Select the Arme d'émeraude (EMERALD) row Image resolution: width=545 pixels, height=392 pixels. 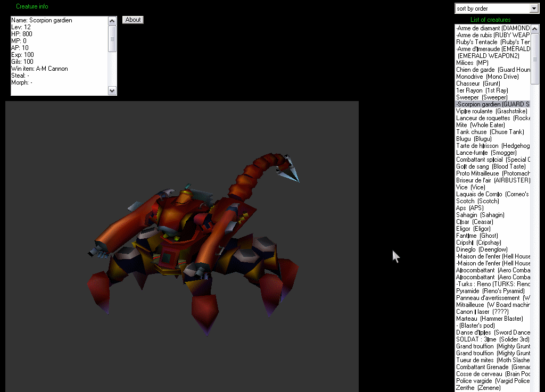[x=493, y=49]
